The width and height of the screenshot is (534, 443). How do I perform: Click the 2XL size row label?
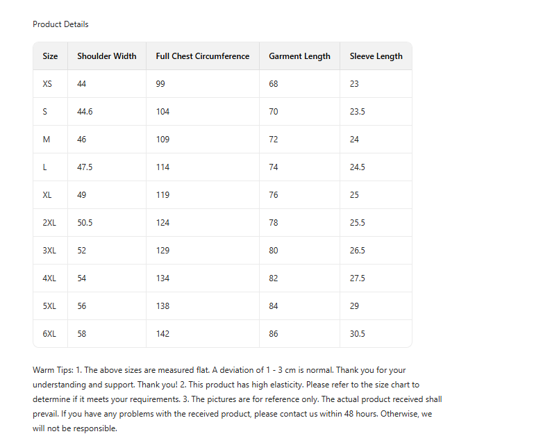tap(49, 223)
